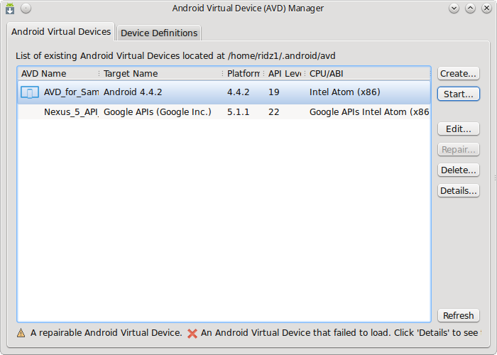
Task: Maximize the AVD Manager window
Action: click(470, 9)
